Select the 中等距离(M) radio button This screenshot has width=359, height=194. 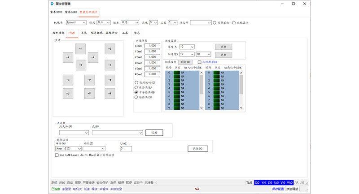click(136, 92)
